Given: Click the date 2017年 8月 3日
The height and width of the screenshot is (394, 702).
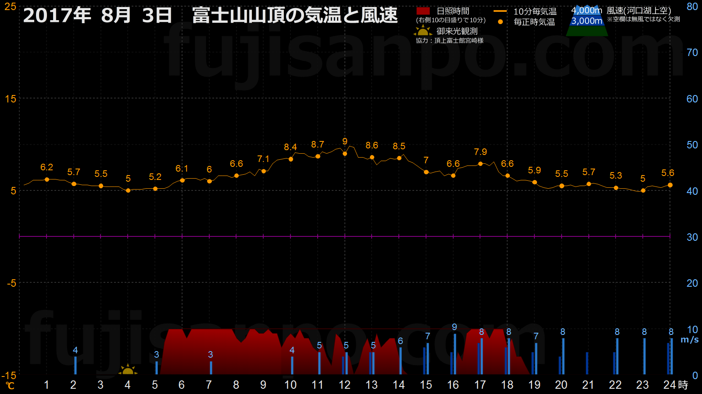Looking at the screenshot, I should pyautogui.click(x=97, y=15).
